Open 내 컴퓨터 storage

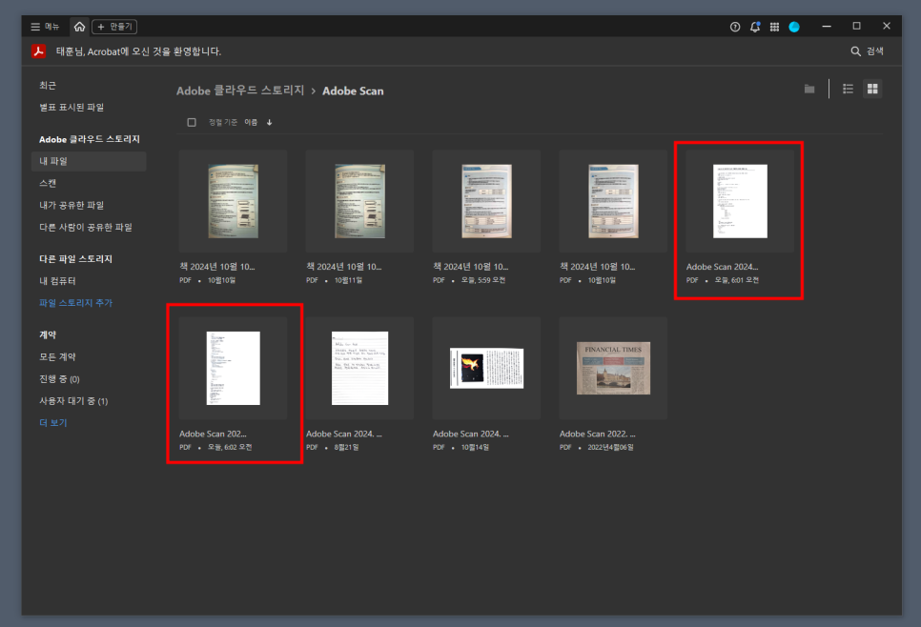click(57, 280)
